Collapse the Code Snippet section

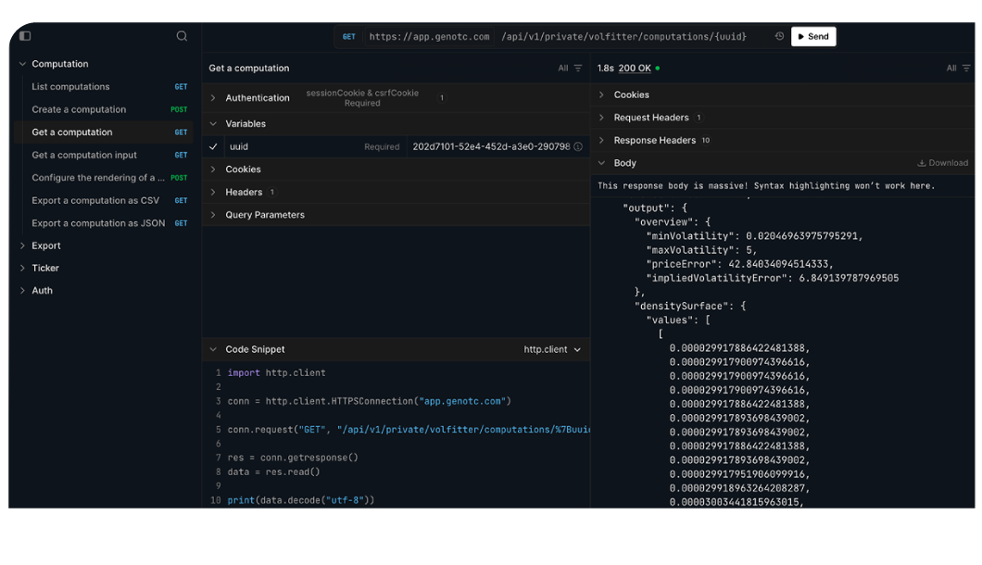tap(213, 349)
